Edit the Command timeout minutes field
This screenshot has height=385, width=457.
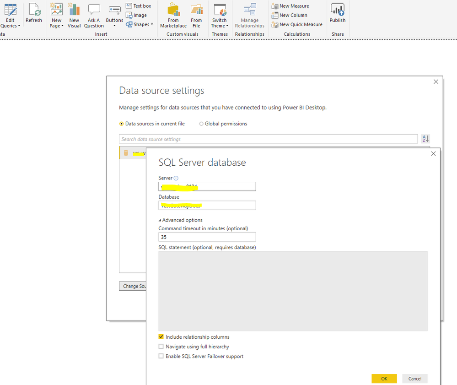pyautogui.click(x=207, y=237)
